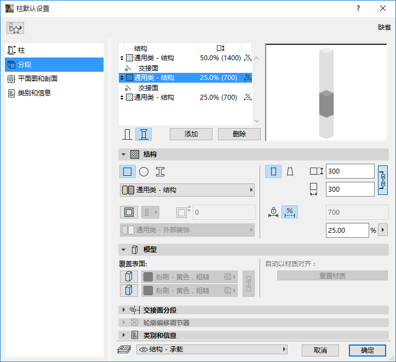Click the help question mark
396x362 pixels.
pos(358,8)
